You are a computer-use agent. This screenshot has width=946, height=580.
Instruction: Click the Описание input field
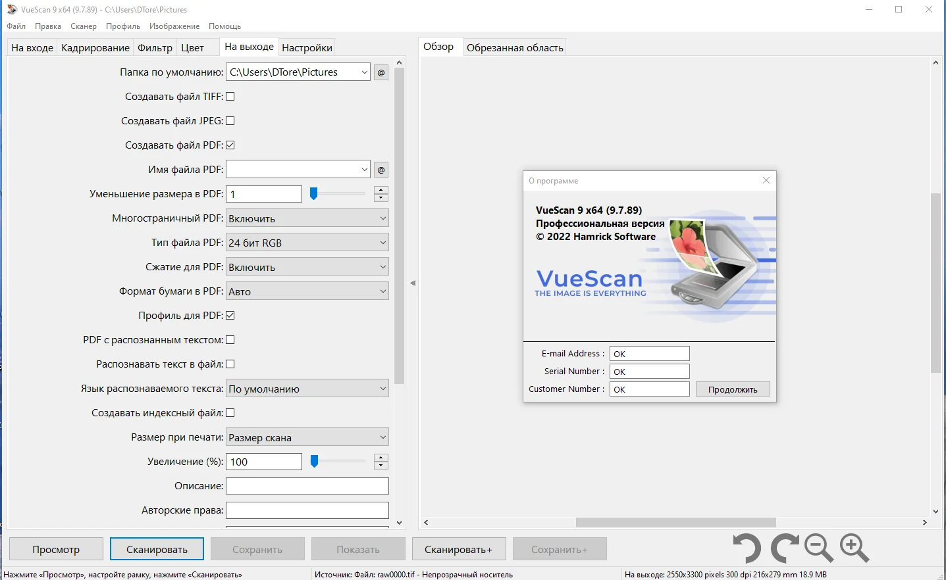coord(307,486)
